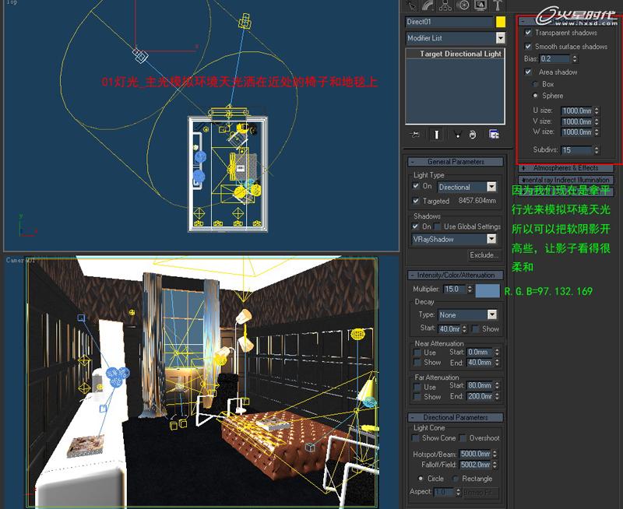Screen dimensions: 623x509
Task: Click the Multiplier spinner arrows
Action: (470, 289)
